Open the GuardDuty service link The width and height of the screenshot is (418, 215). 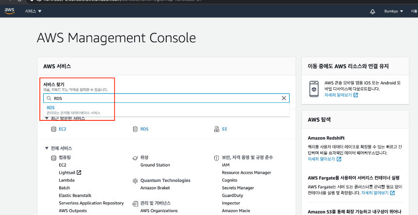232,195
